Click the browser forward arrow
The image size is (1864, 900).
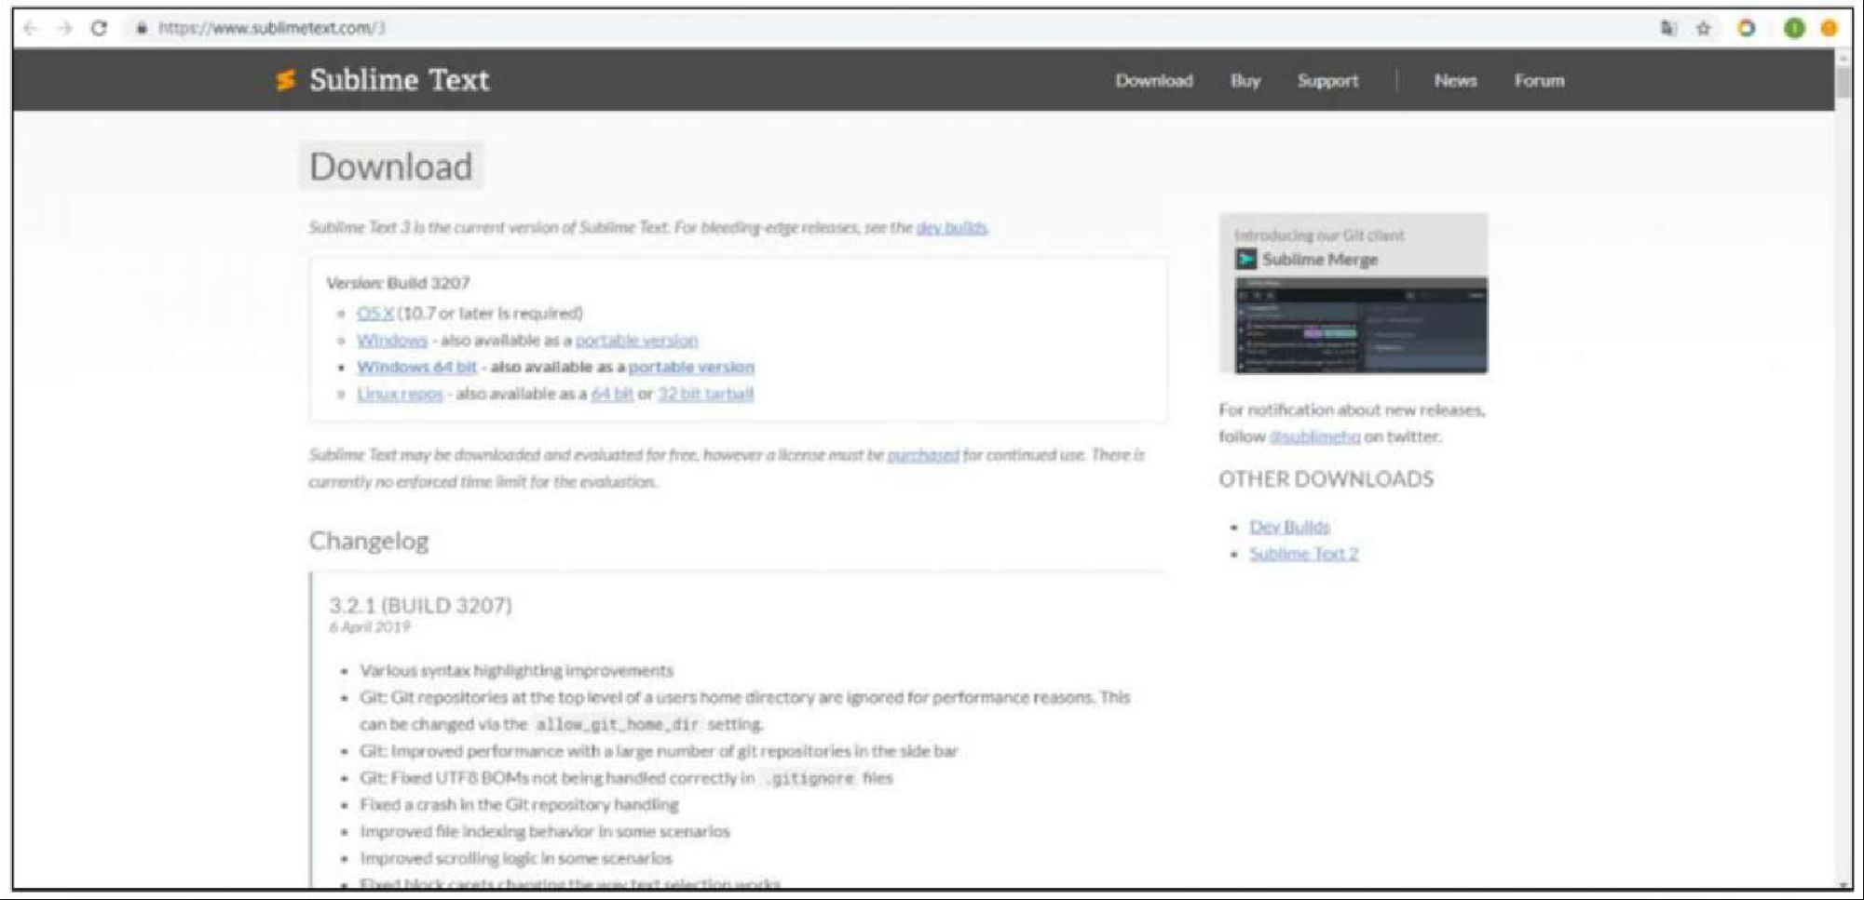[64, 28]
